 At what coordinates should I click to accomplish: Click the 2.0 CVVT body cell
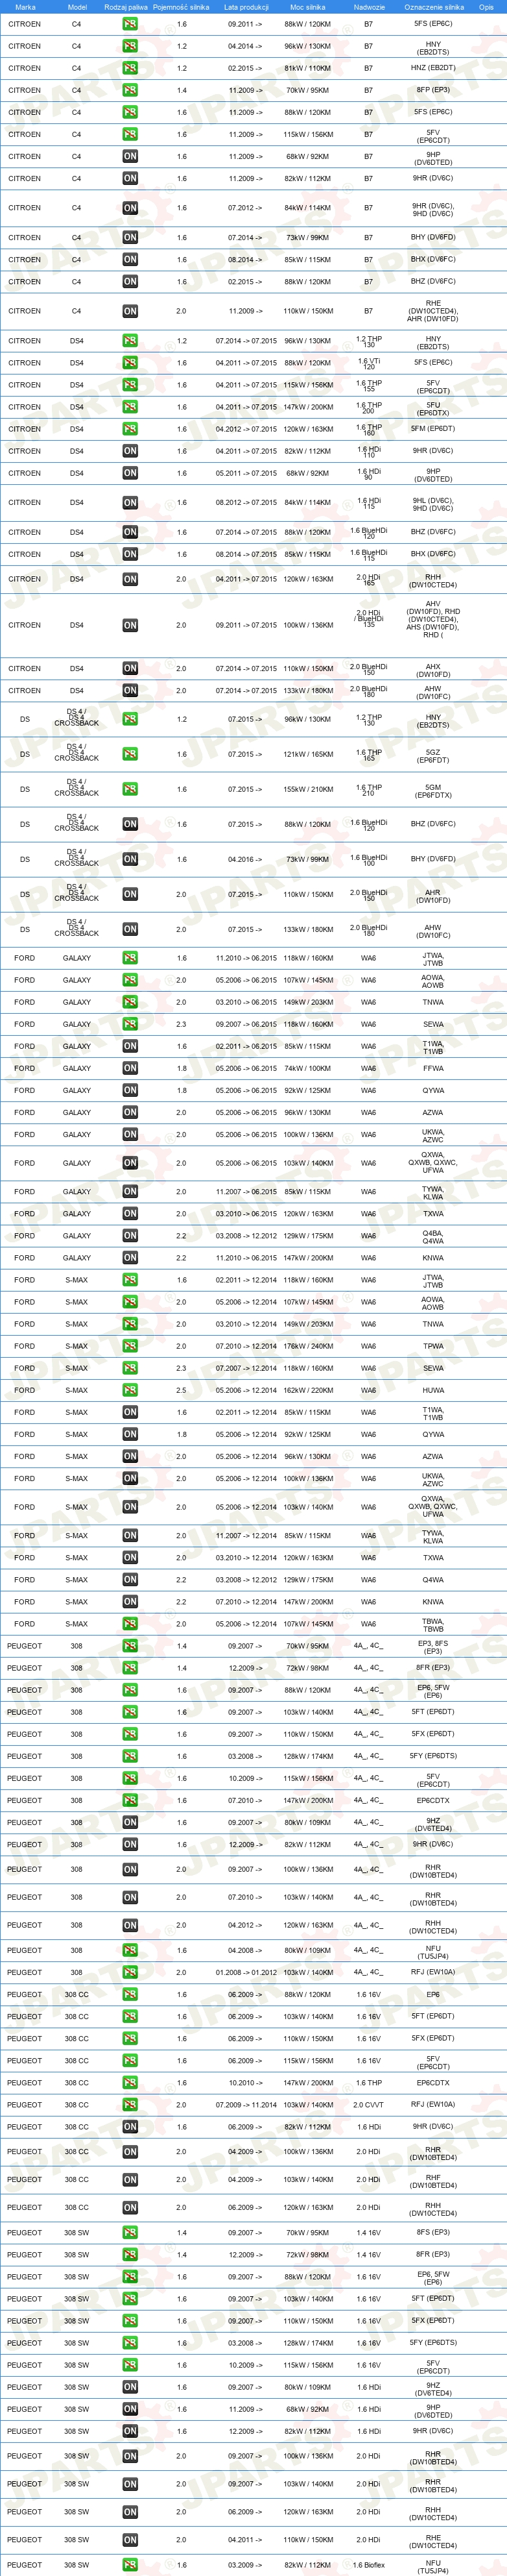click(368, 2105)
